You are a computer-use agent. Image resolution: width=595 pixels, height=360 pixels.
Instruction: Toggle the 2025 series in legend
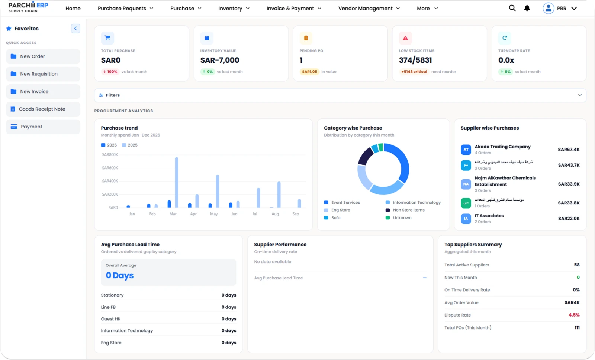tap(130, 145)
